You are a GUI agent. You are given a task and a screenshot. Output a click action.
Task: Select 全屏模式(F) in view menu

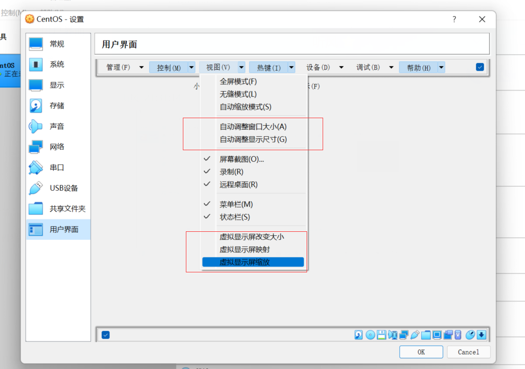(254, 82)
